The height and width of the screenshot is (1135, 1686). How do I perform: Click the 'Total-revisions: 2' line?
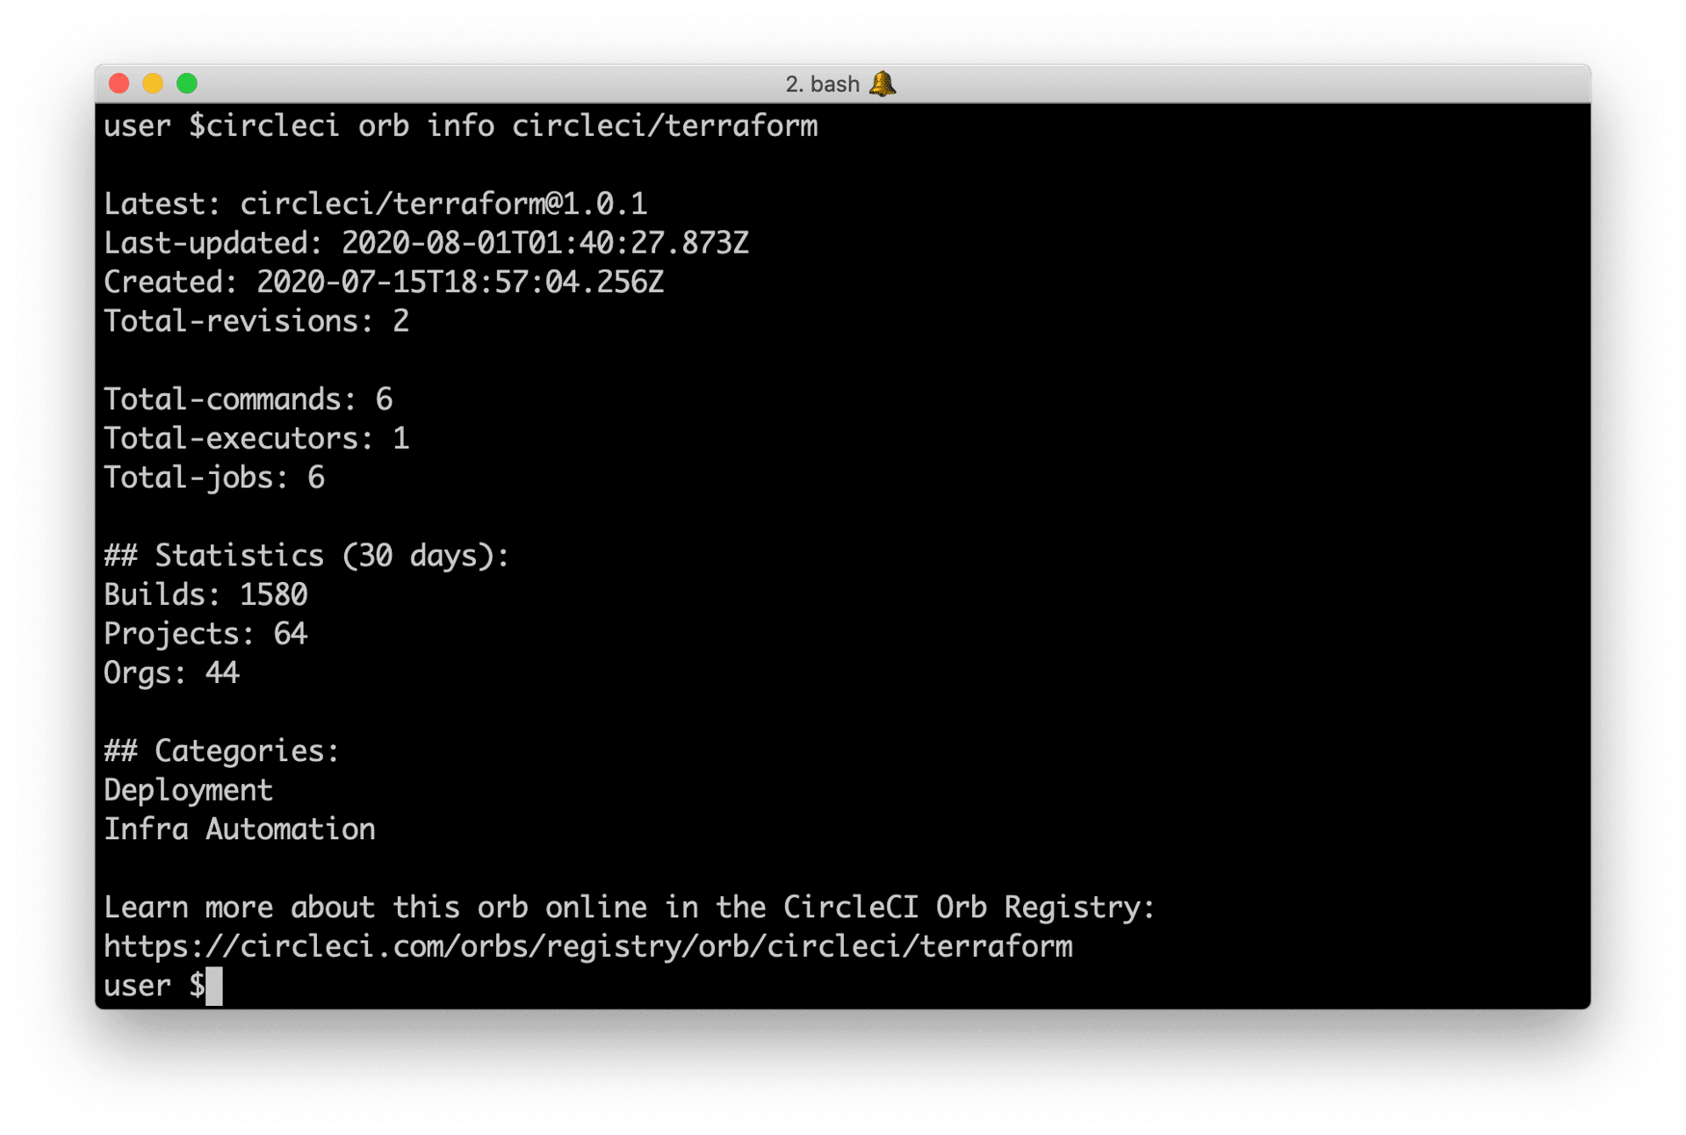point(256,321)
